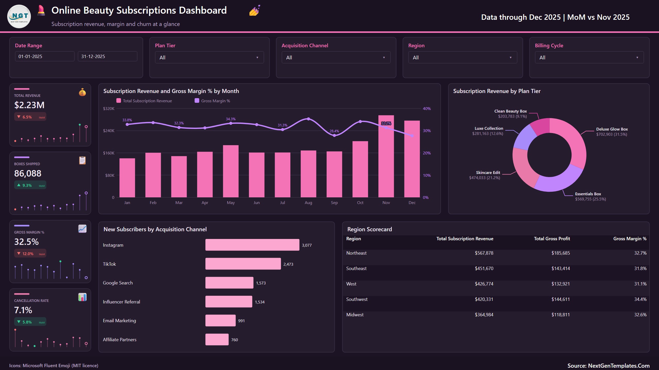Sort by Region column header
The height and width of the screenshot is (370, 659).
tap(353, 239)
